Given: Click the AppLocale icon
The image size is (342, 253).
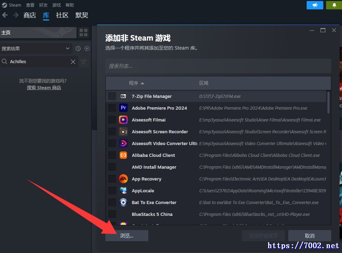Looking at the screenshot, I should pos(123,191).
